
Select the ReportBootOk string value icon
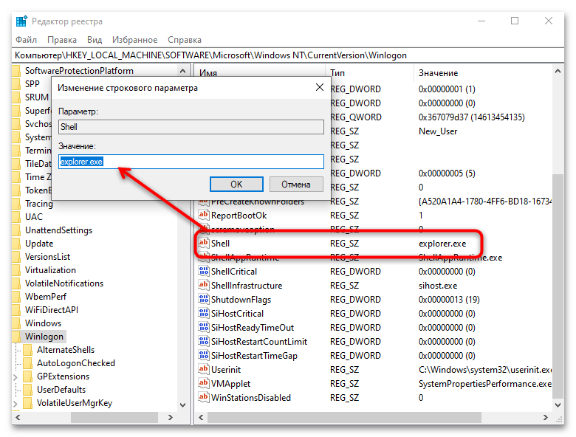(203, 215)
